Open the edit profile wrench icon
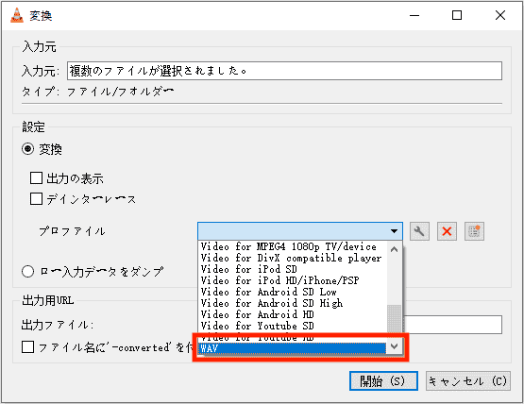 point(419,231)
